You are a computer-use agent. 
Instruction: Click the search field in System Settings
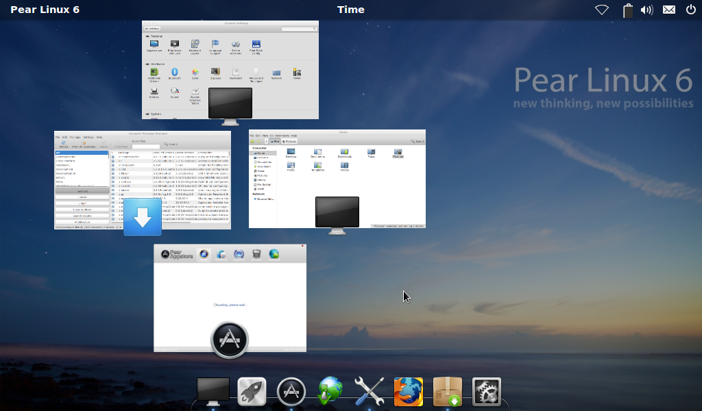click(299, 29)
